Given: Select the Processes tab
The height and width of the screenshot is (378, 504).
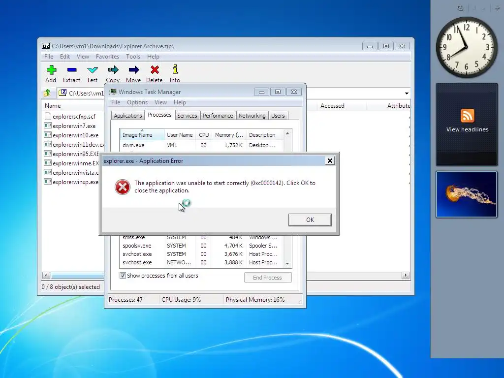Looking at the screenshot, I should 159,115.
